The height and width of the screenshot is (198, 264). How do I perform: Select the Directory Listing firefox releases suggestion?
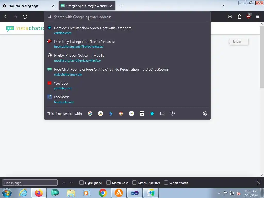(127, 44)
